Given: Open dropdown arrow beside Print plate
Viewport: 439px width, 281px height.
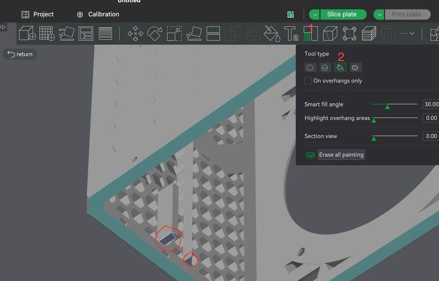Looking at the screenshot, I should point(379,15).
